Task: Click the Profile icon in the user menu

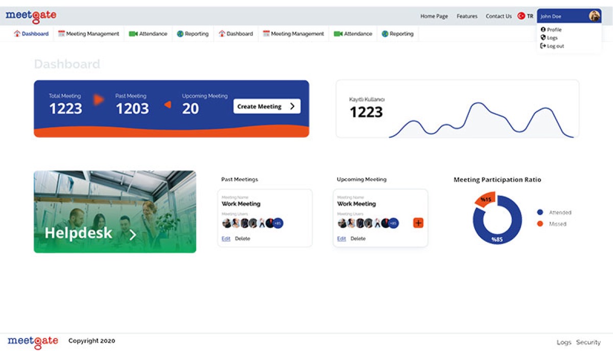Action: tap(543, 30)
